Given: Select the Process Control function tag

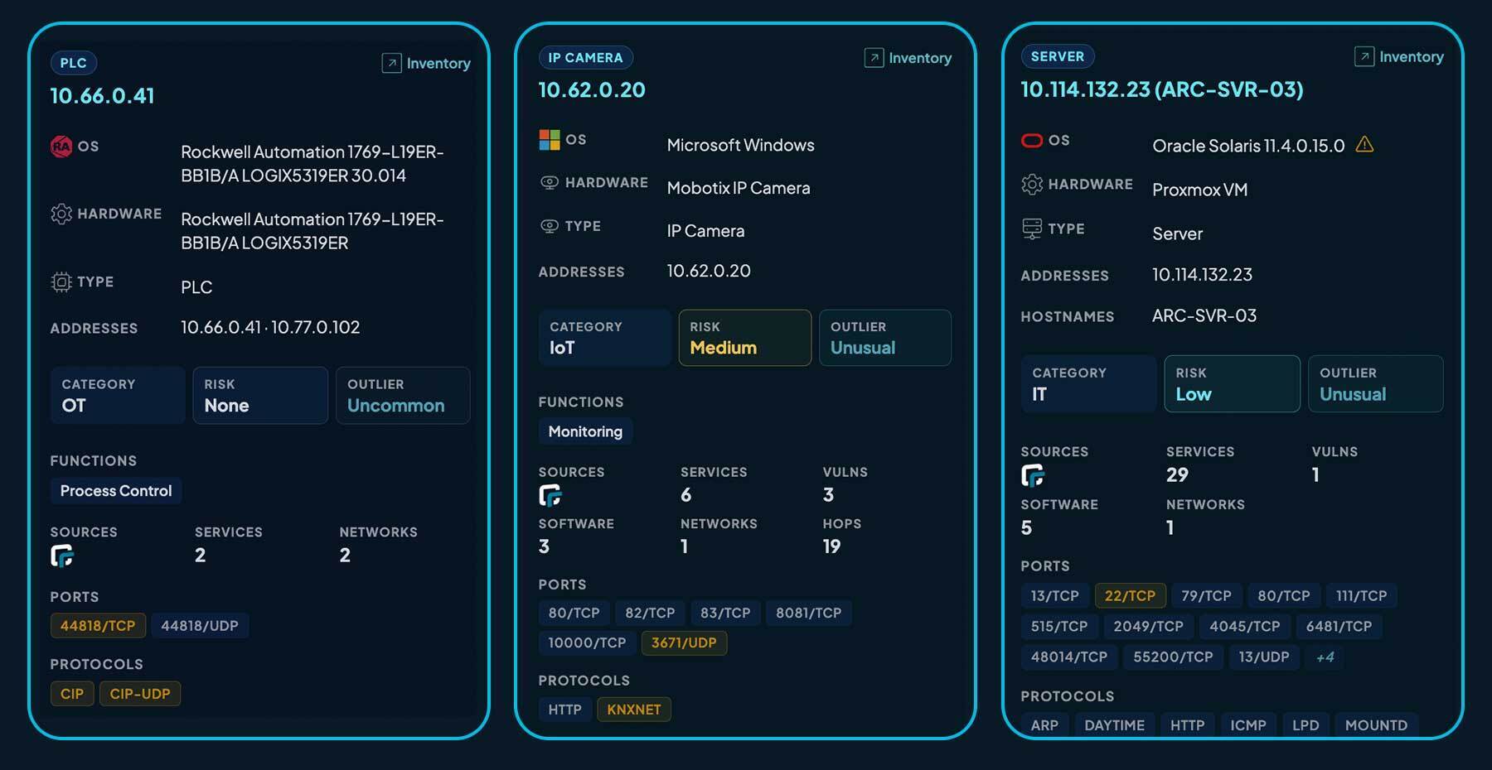Looking at the screenshot, I should [116, 491].
